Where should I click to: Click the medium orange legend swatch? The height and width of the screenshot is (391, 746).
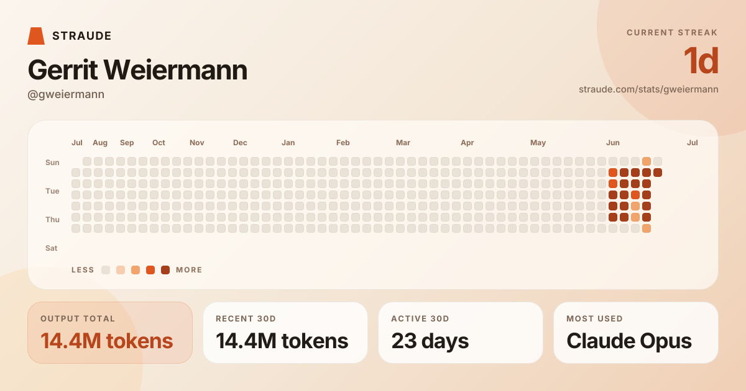click(x=136, y=270)
